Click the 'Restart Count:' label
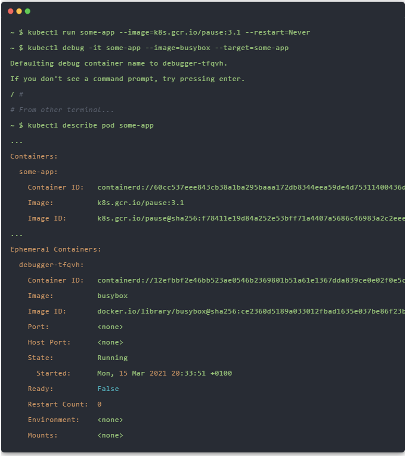The image size is (406, 456). pos(58,404)
